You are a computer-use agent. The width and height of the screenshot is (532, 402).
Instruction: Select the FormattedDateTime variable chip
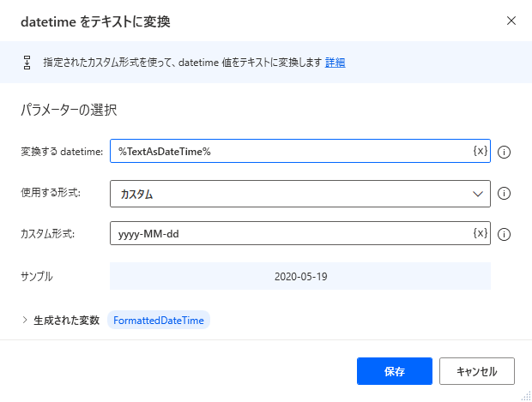(159, 320)
